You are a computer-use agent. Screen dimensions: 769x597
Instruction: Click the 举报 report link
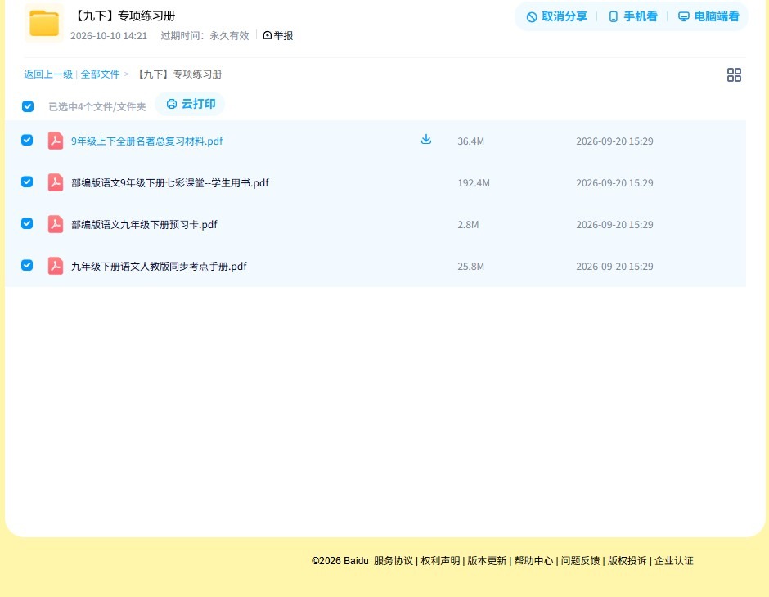point(277,35)
